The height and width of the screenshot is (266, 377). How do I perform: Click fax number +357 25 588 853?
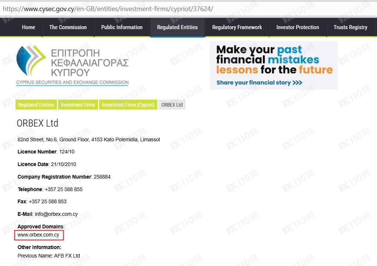coord(48,201)
